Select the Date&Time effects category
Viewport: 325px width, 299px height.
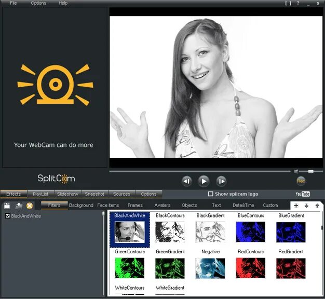click(x=243, y=206)
